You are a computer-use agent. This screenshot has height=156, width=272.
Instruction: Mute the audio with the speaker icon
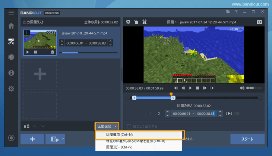coord(242,88)
